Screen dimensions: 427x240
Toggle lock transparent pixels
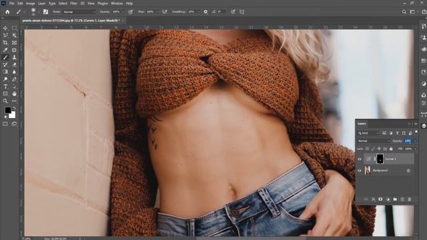(368, 149)
